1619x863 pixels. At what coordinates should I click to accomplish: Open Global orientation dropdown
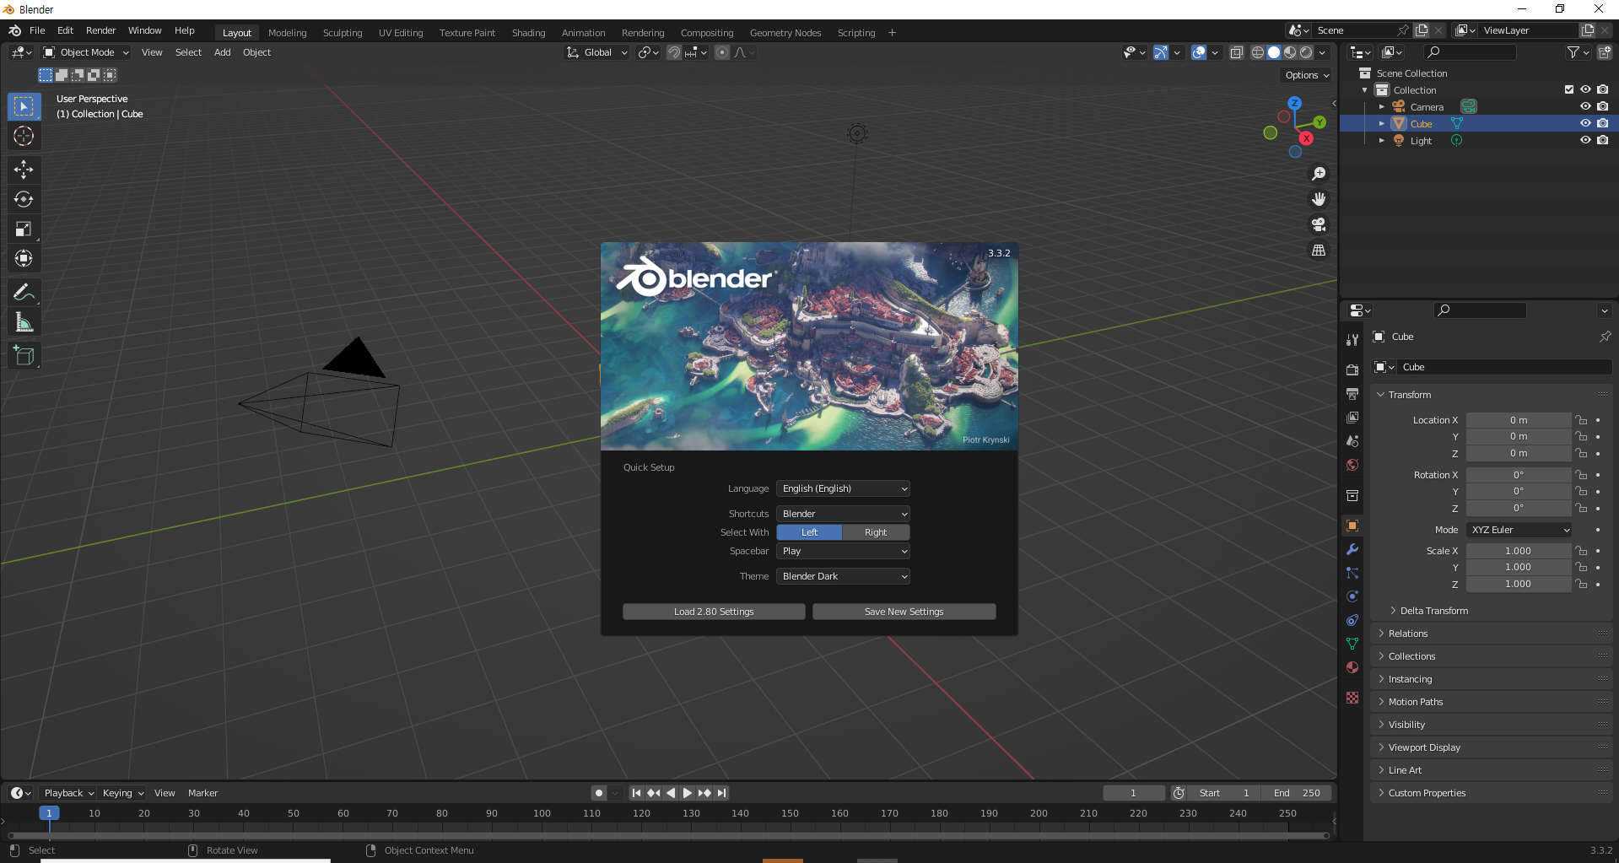[x=597, y=52]
